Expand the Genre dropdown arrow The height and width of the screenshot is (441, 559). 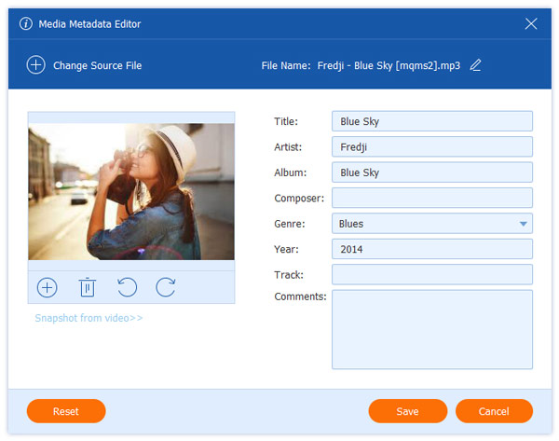tap(523, 224)
